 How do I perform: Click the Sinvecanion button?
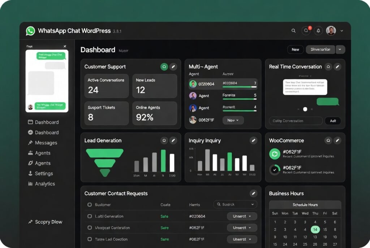(320, 49)
